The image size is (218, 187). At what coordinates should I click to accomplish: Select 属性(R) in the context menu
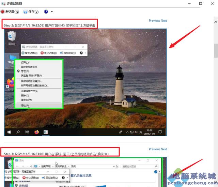point(25,105)
